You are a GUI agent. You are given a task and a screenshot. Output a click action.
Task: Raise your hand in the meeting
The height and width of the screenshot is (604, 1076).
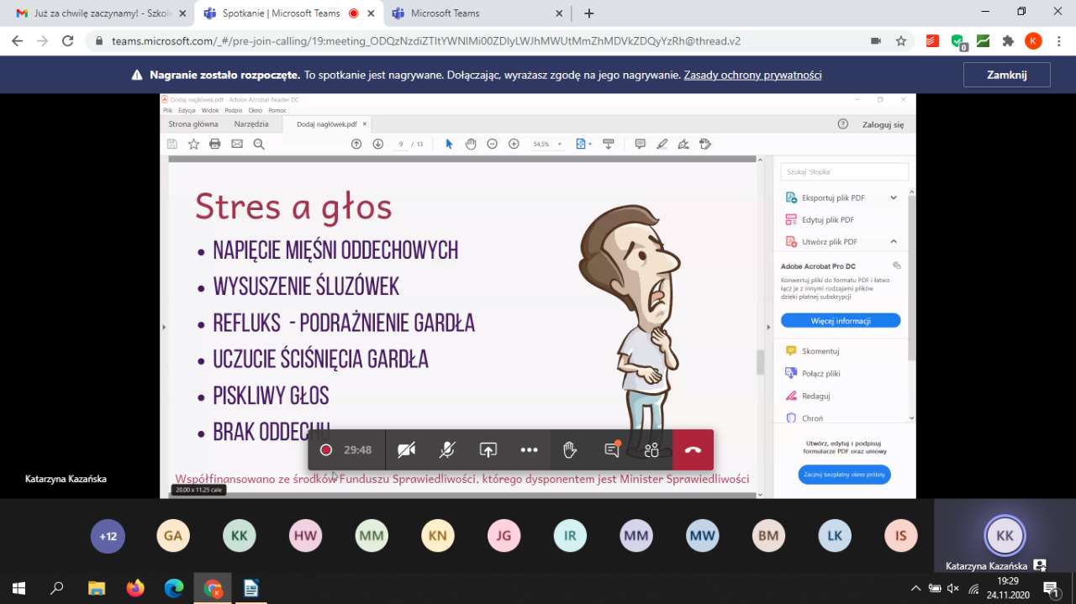[x=570, y=450]
